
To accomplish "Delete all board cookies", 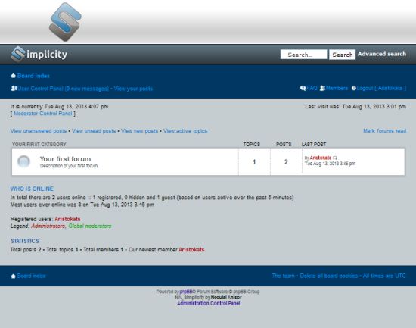I will pyautogui.click(x=329, y=276).
